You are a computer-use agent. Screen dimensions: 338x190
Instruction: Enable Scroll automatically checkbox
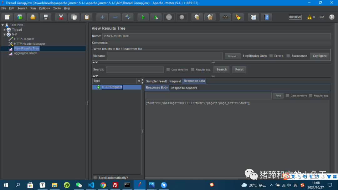click(95, 178)
